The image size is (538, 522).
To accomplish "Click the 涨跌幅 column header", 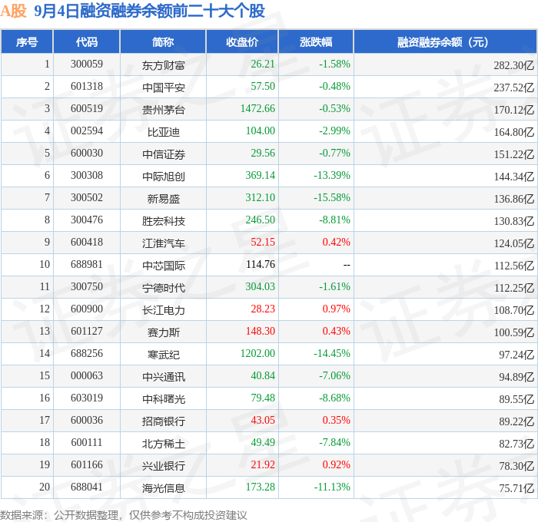I will [x=316, y=41].
